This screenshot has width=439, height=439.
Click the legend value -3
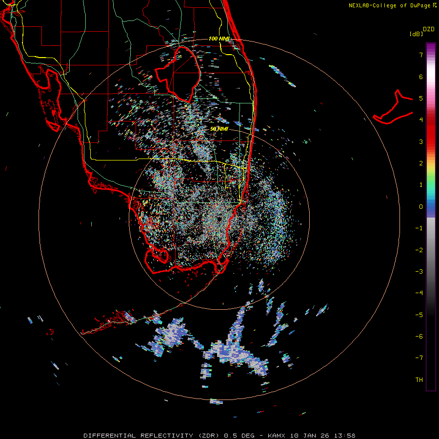coord(419,271)
